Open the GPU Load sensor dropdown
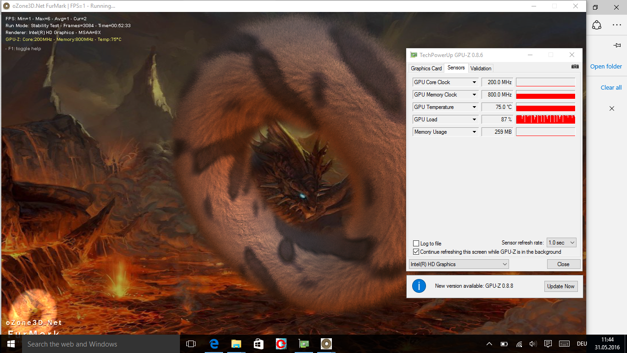The image size is (627, 353). [x=475, y=120]
